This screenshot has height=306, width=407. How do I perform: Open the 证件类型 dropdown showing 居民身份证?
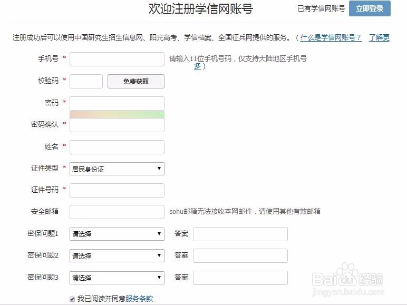tap(117, 169)
